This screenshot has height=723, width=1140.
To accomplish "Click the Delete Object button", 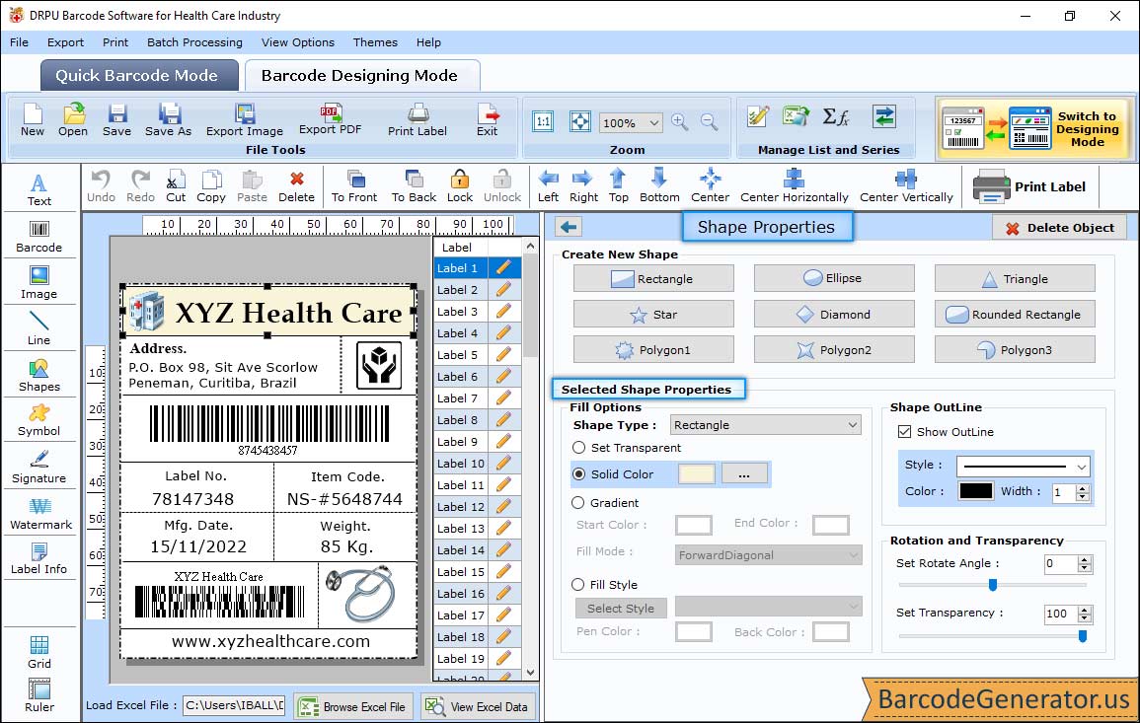I will pos(1059,228).
